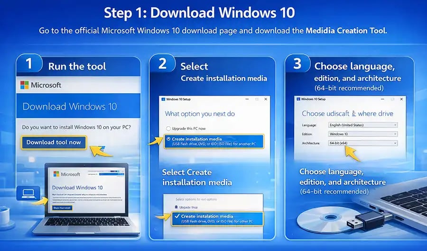Minimize the 'Choose udiscaft' setup window
This screenshot has height=251, width=427.
tap(382, 99)
